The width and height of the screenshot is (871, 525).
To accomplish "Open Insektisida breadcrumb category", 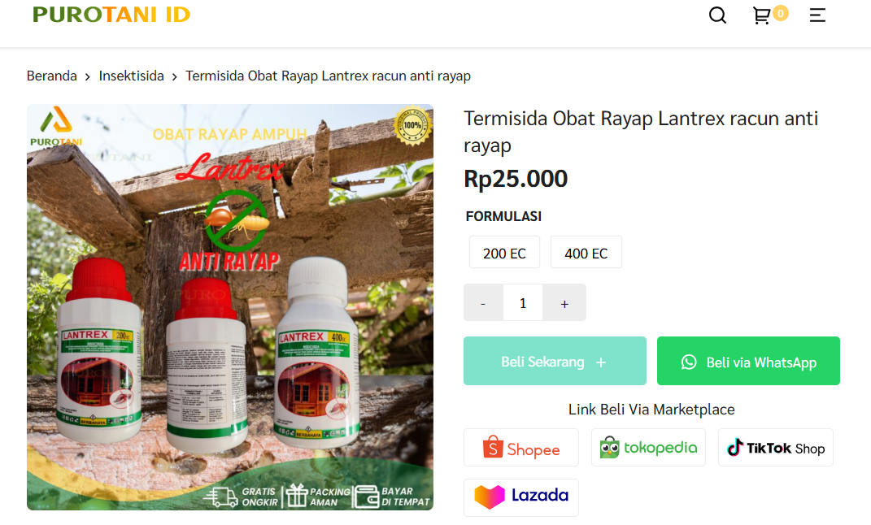I will pyautogui.click(x=132, y=76).
